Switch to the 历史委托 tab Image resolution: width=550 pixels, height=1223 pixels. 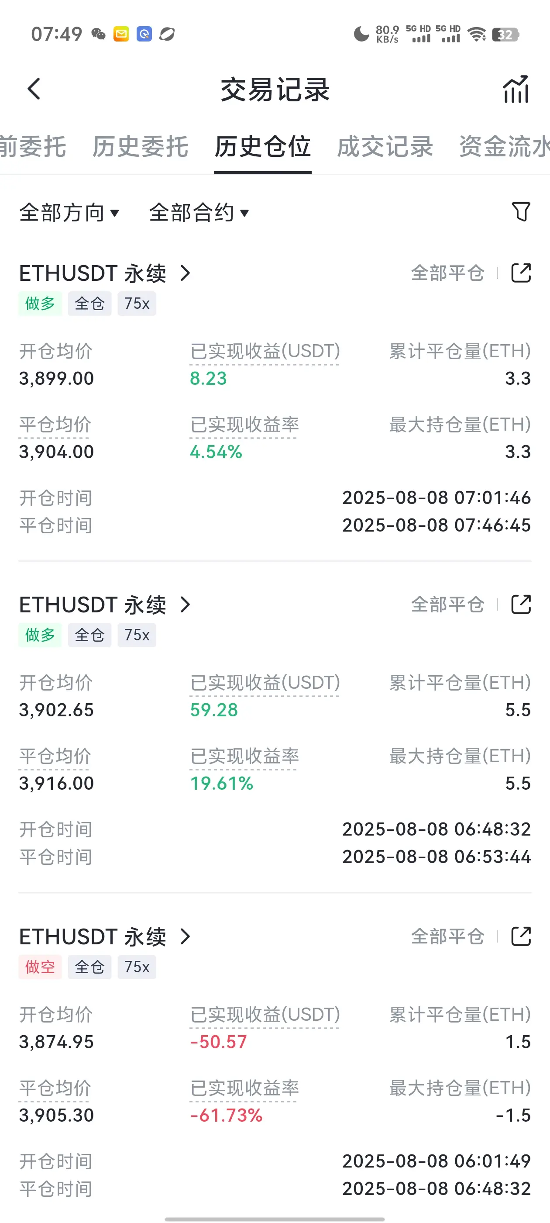click(x=141, y=146)
